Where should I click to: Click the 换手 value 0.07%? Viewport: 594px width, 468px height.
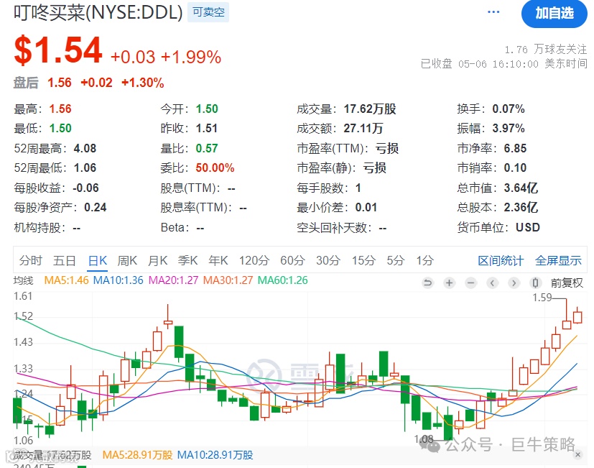point(509,109)
